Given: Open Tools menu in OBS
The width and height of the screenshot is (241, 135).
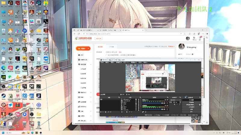Looking at the screenshot, I should (x=140, y=62).
